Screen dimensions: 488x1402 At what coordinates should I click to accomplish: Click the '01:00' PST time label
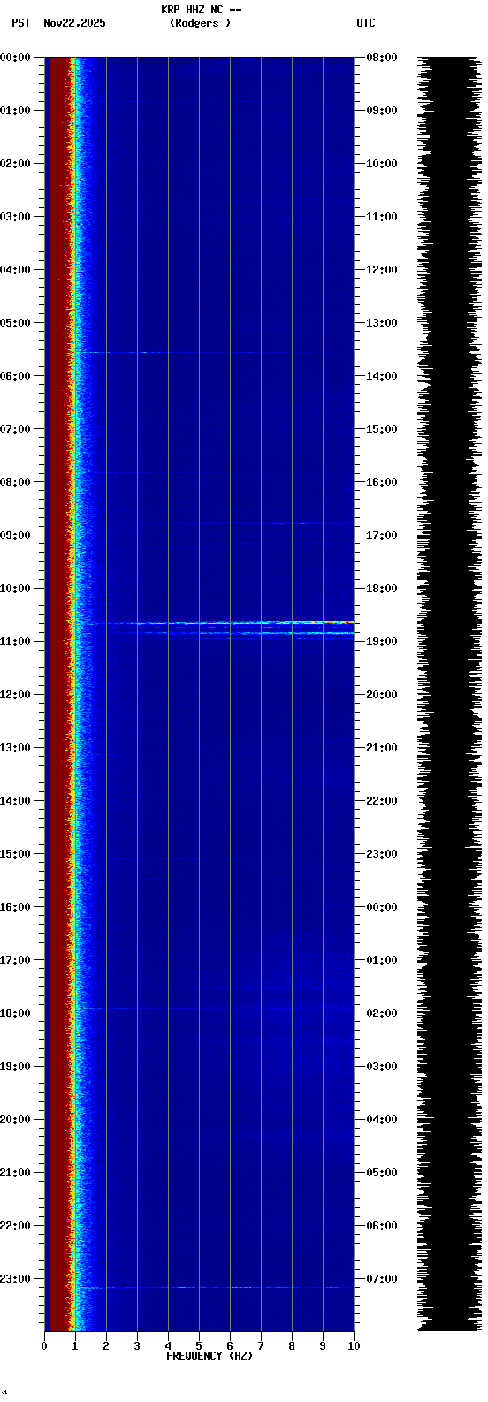15,111
